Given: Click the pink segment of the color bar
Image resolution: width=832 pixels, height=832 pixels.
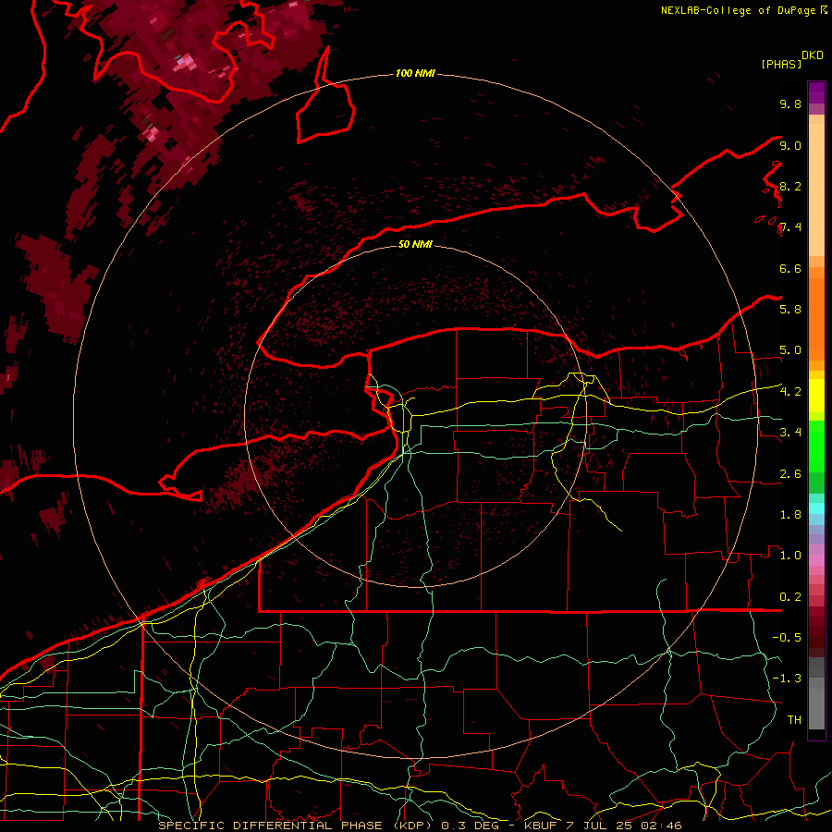Looking at the screenshot, I should [x=816, y=560].
